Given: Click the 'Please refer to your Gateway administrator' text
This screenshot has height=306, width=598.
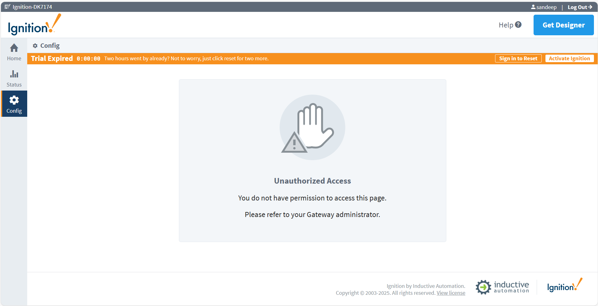Looking at the screenshot, I should pyautogui.click(x=312, y=215).
